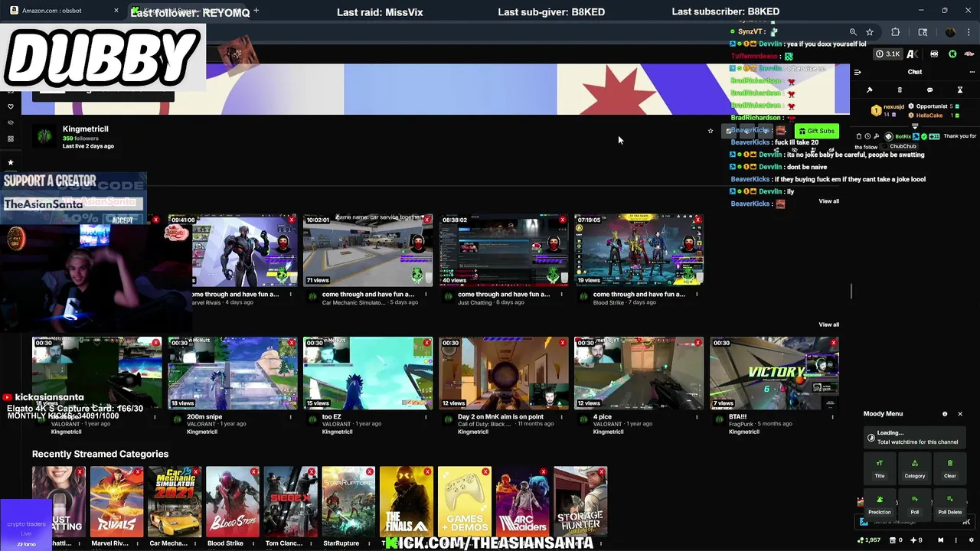Screen dimensions: 980x551
Task: Click the trash icon in chat toolbar
Action: 900,90
